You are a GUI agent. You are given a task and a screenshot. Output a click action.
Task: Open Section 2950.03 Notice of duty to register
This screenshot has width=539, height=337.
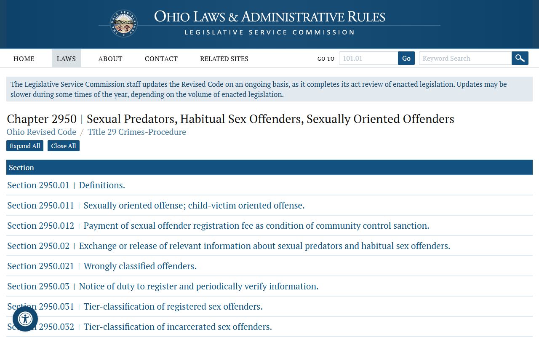(163, 286)
